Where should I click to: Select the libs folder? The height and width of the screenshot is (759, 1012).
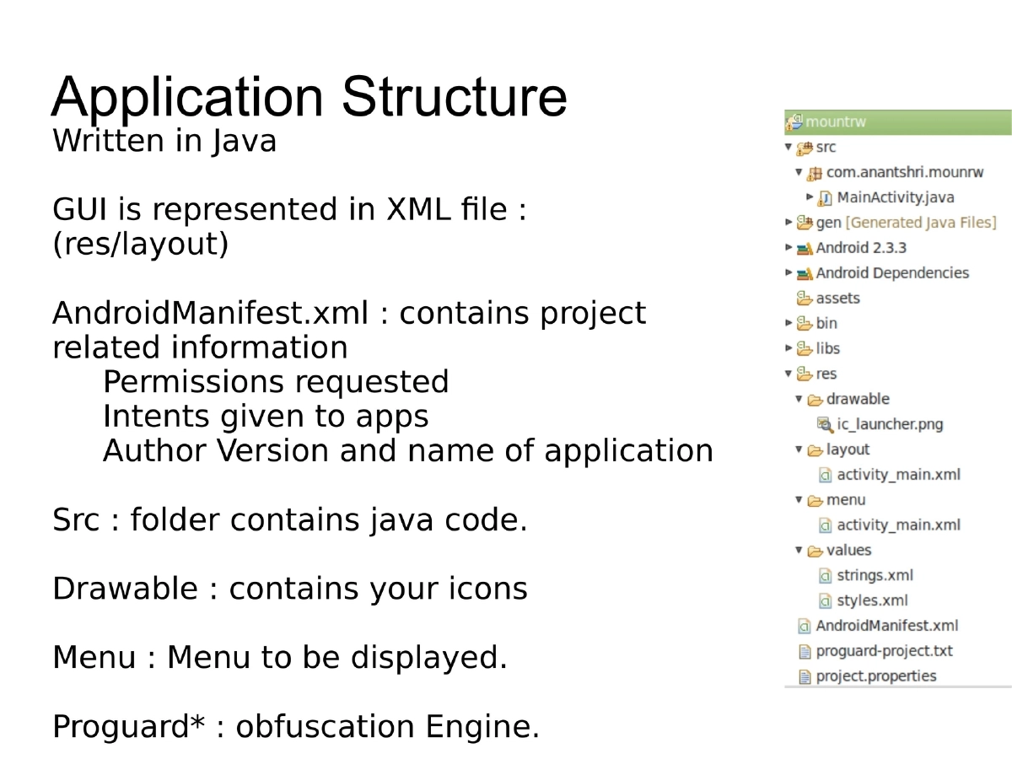pos(826,348)
